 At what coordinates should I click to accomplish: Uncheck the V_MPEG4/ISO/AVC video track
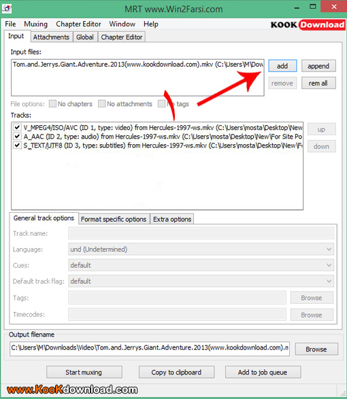point(17,128)
